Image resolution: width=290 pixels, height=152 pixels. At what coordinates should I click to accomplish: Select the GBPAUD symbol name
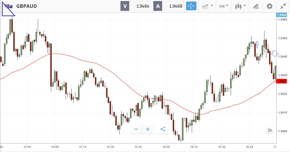coord(27,6)
